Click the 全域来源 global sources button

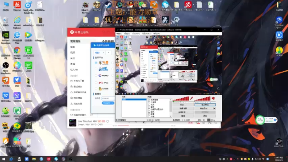pos(183,112)
